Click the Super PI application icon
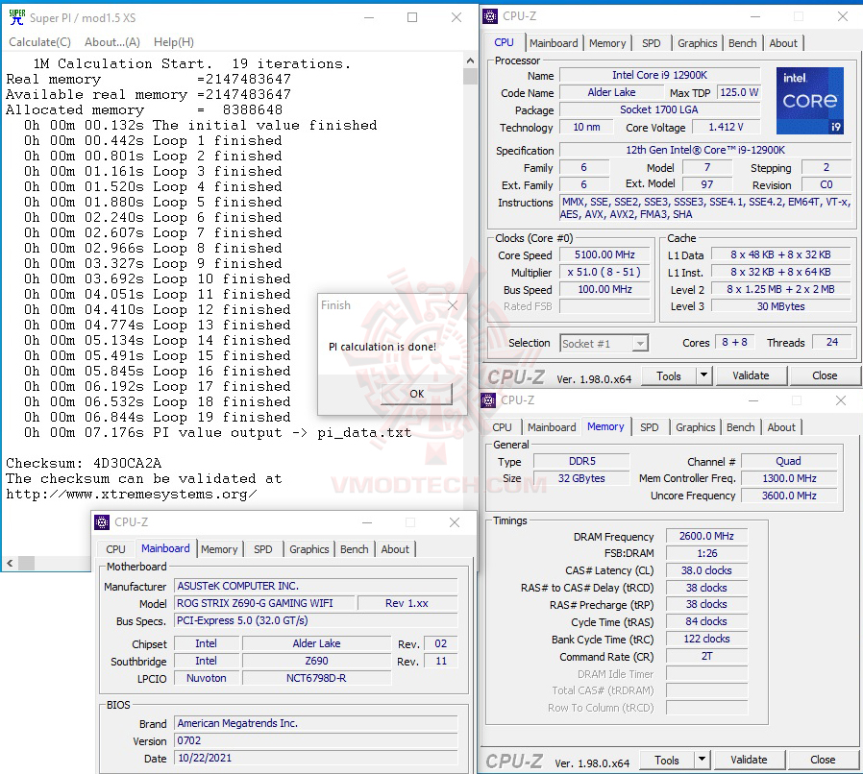863x774 pixels. click(17, 17)
